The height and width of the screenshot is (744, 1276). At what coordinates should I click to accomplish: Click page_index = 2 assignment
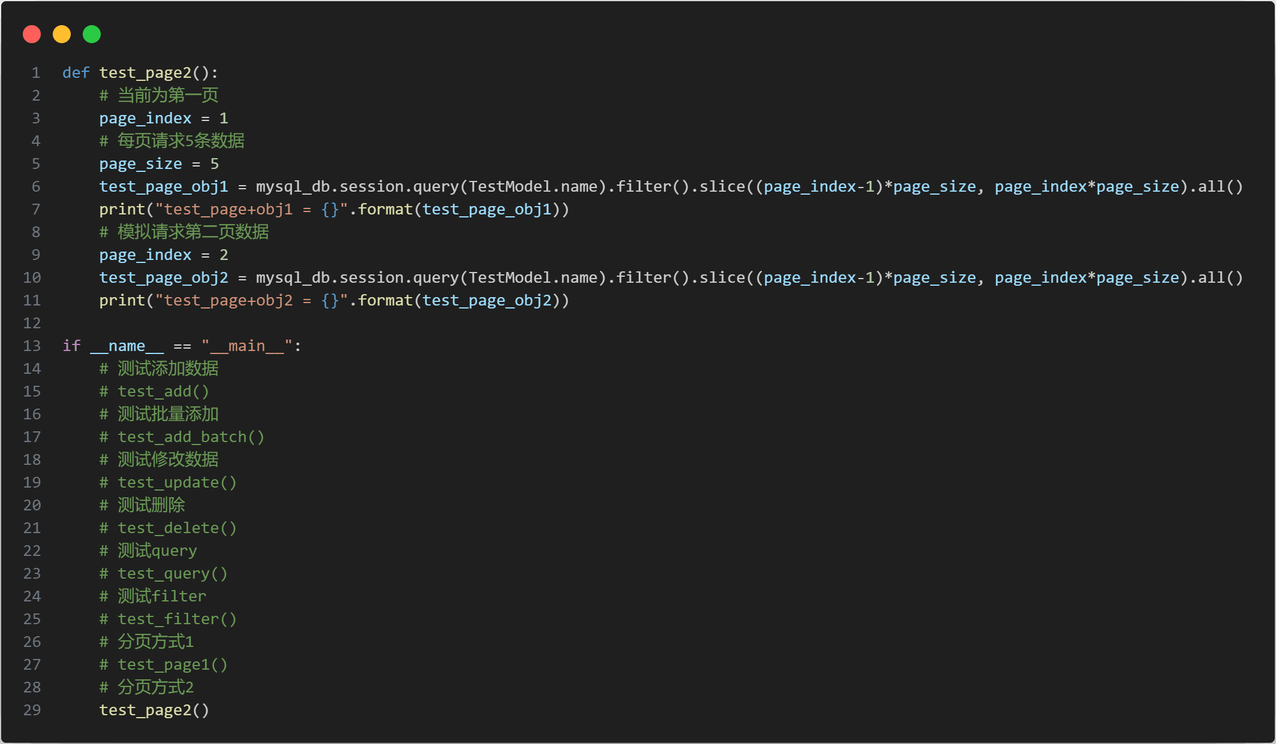point(163,255)
